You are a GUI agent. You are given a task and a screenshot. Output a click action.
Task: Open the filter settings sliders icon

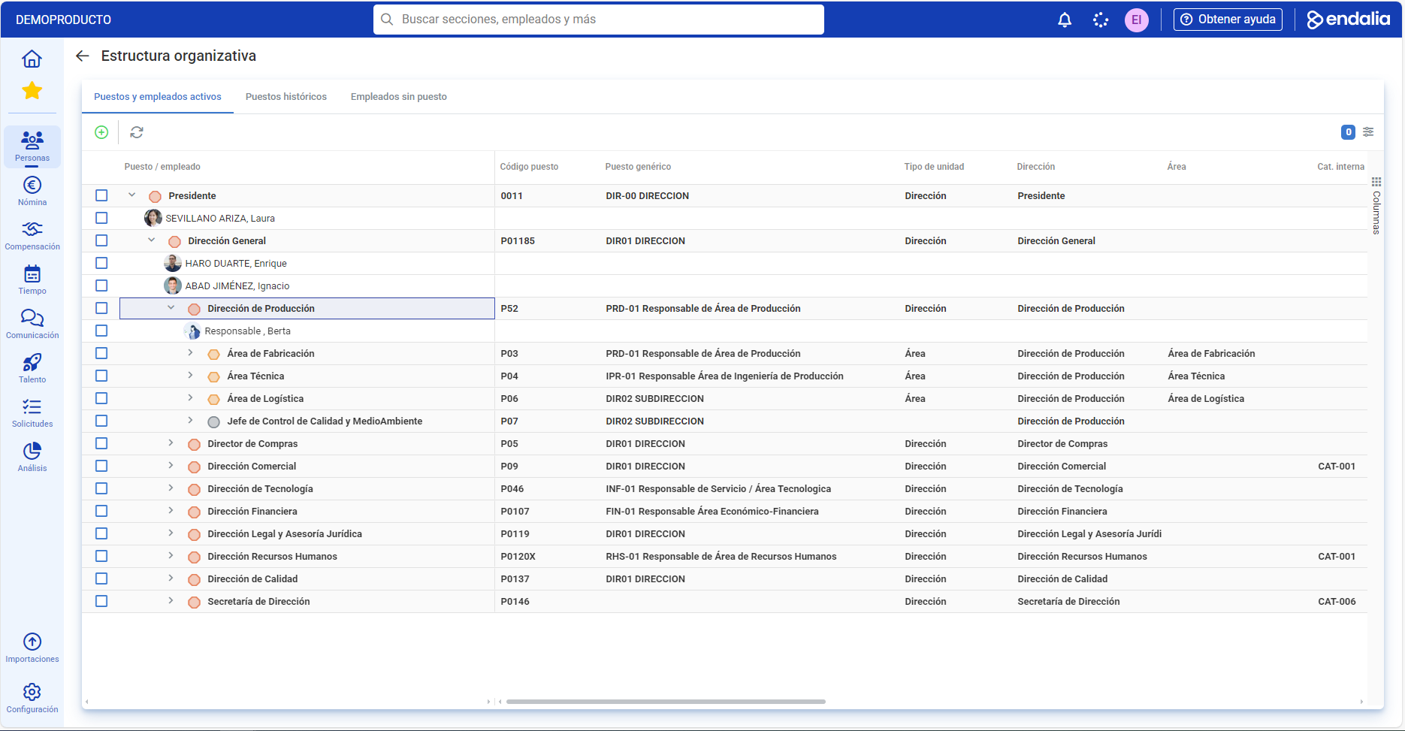click(1368, 132)
